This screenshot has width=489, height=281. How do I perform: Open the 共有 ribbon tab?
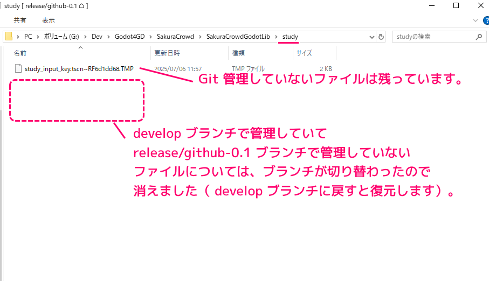(20, 20)
